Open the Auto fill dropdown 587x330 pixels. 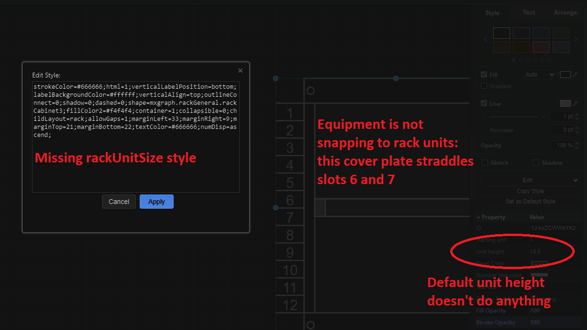pos(539,74)
